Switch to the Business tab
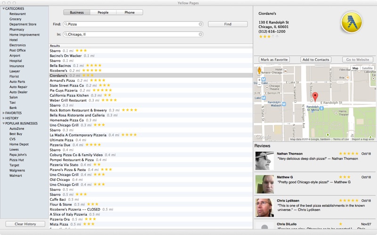This screenshot has height=235, width=377. (77, 13)
